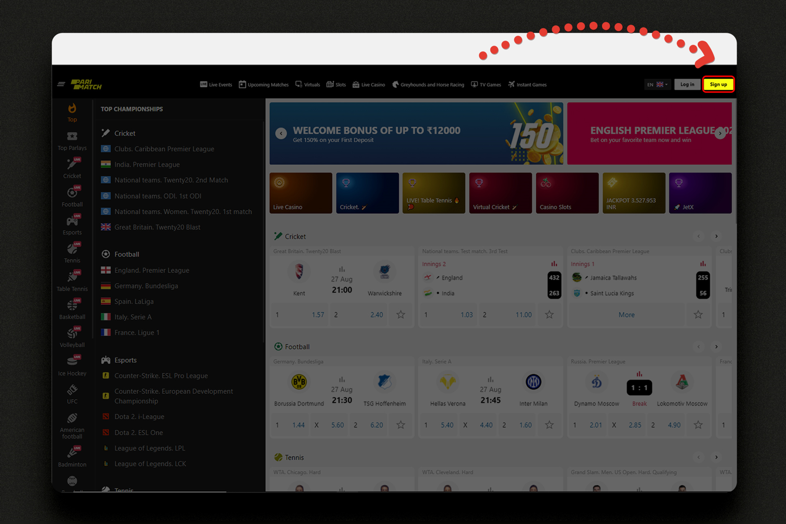Select Cricket in the sports sidebar
This screenshot has height=524, width=786.
coord(72,169)
